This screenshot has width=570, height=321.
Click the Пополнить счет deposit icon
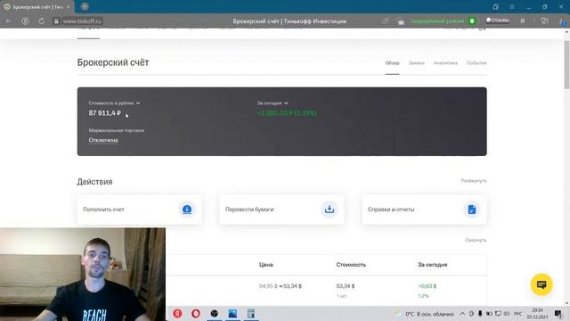(x=187, y=210)
